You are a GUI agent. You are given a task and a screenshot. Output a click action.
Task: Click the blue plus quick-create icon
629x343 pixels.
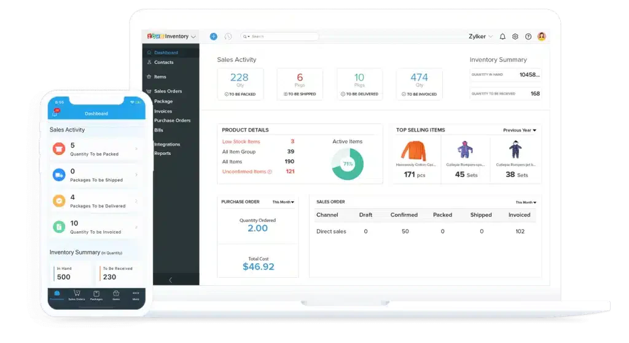[x=213, y=36]
